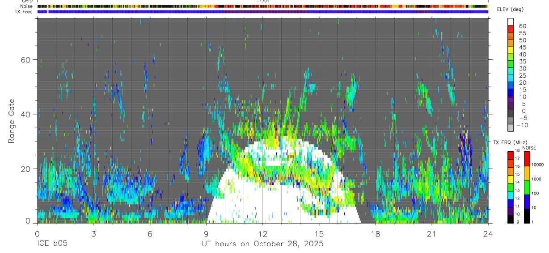This screenshot has width=549, height=253.
Task: Pick the red TX FRQ swatch between 17 and 18
Action: pos(511,156)
